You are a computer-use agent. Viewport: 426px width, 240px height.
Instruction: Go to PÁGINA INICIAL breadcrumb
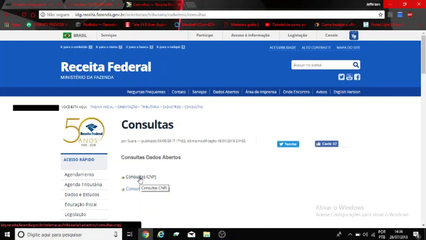[x=102, y=107]
